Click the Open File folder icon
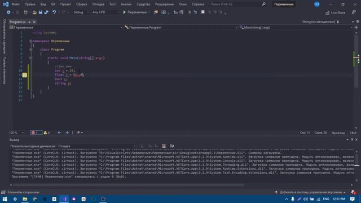The height and width of the screenshot is (203, 361). [x=34, y=12]
